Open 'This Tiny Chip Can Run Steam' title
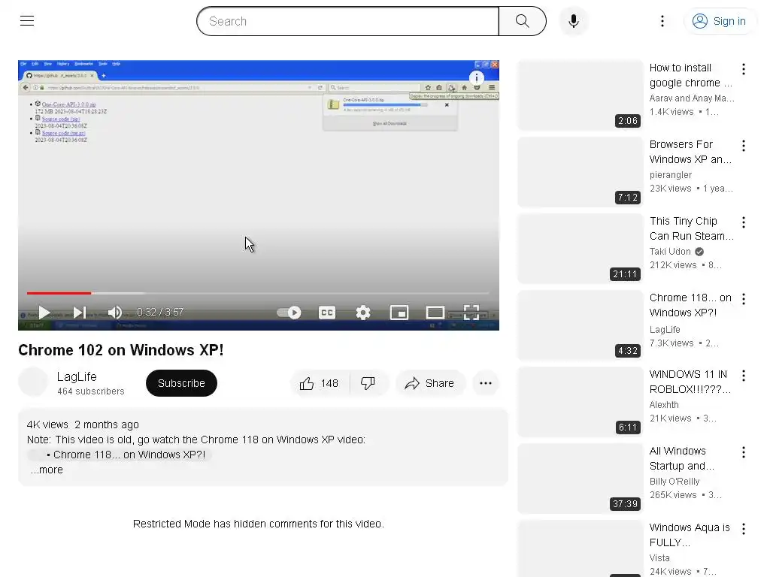This screenshot has height=577, width=770. point(692,228)
